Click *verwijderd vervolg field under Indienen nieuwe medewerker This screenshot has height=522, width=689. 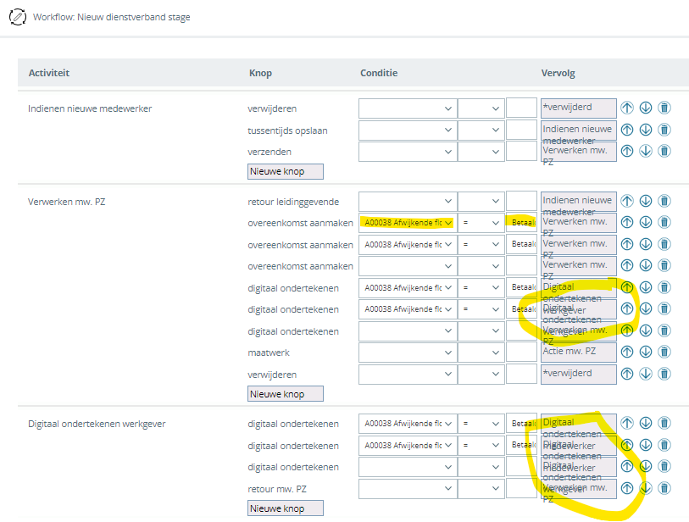click(578, 108)
